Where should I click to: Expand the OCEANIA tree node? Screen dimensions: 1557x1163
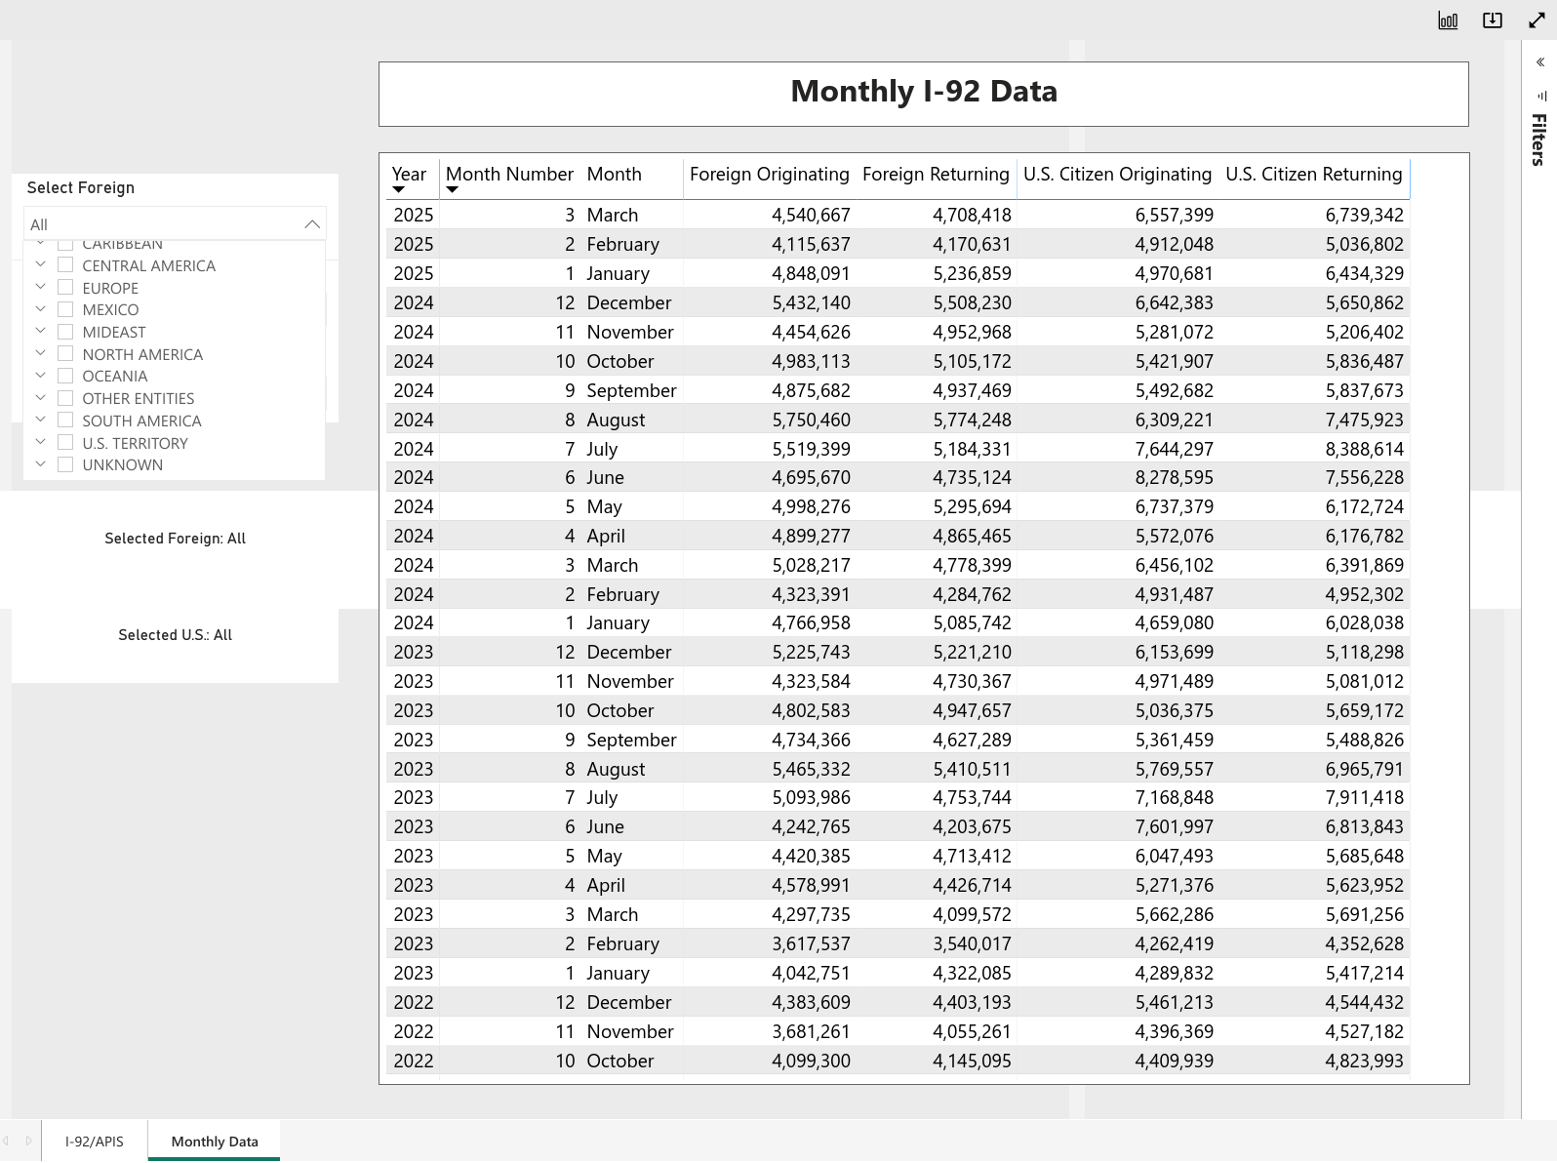click(40, 375)
